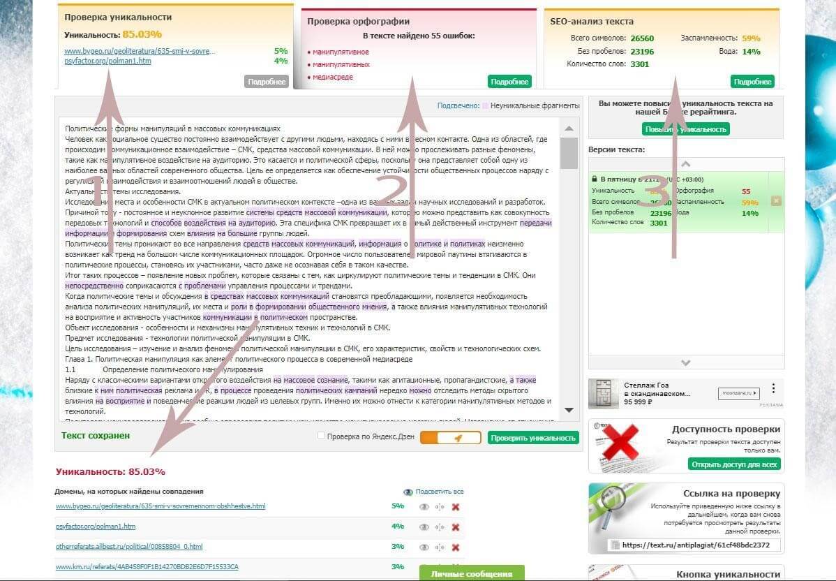
Task: Click text area scrollbar down arrow
Action: click(x=569, y=411)
